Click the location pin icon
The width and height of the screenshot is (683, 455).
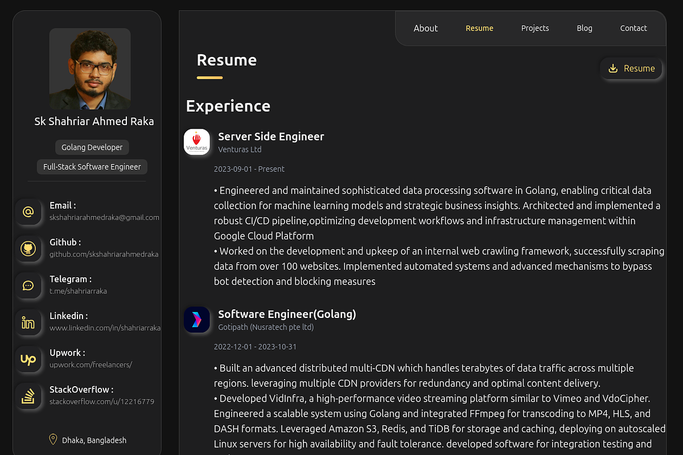pos(53,440)
